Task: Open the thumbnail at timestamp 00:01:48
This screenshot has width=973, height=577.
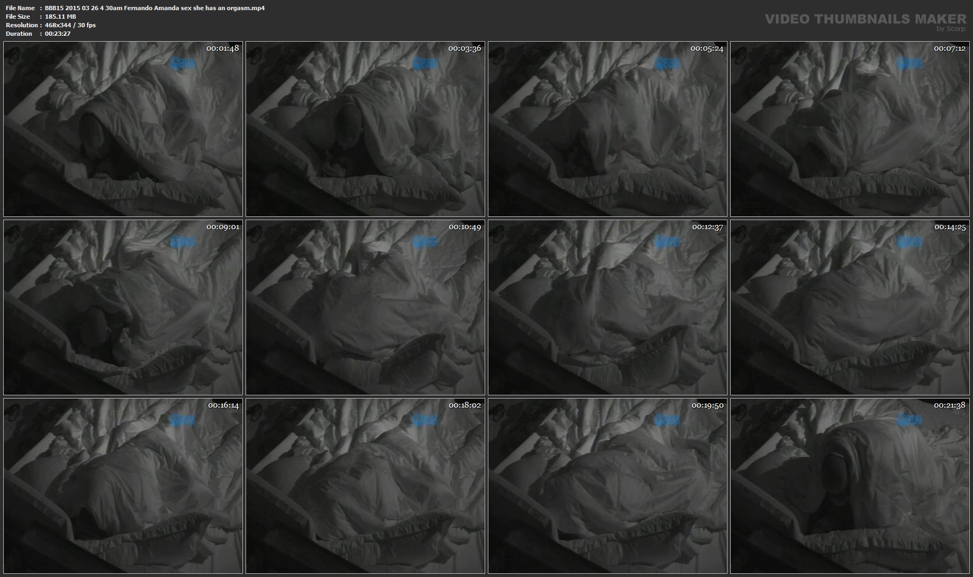Action: [123, 129]
